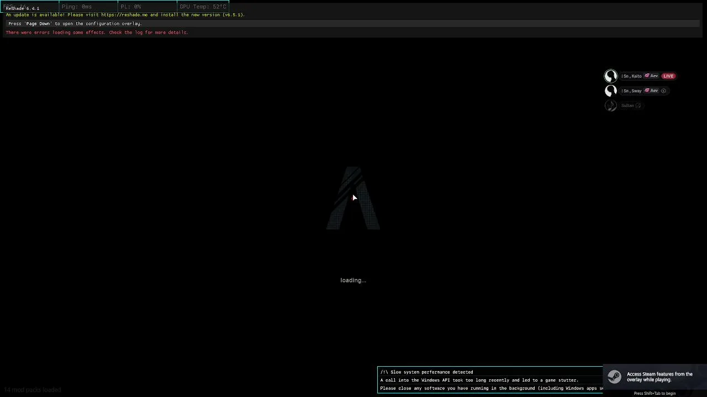Click the 'ReShade 6.4.1' title text
This screenshot has width=707, height=397.
coord(22,8)
